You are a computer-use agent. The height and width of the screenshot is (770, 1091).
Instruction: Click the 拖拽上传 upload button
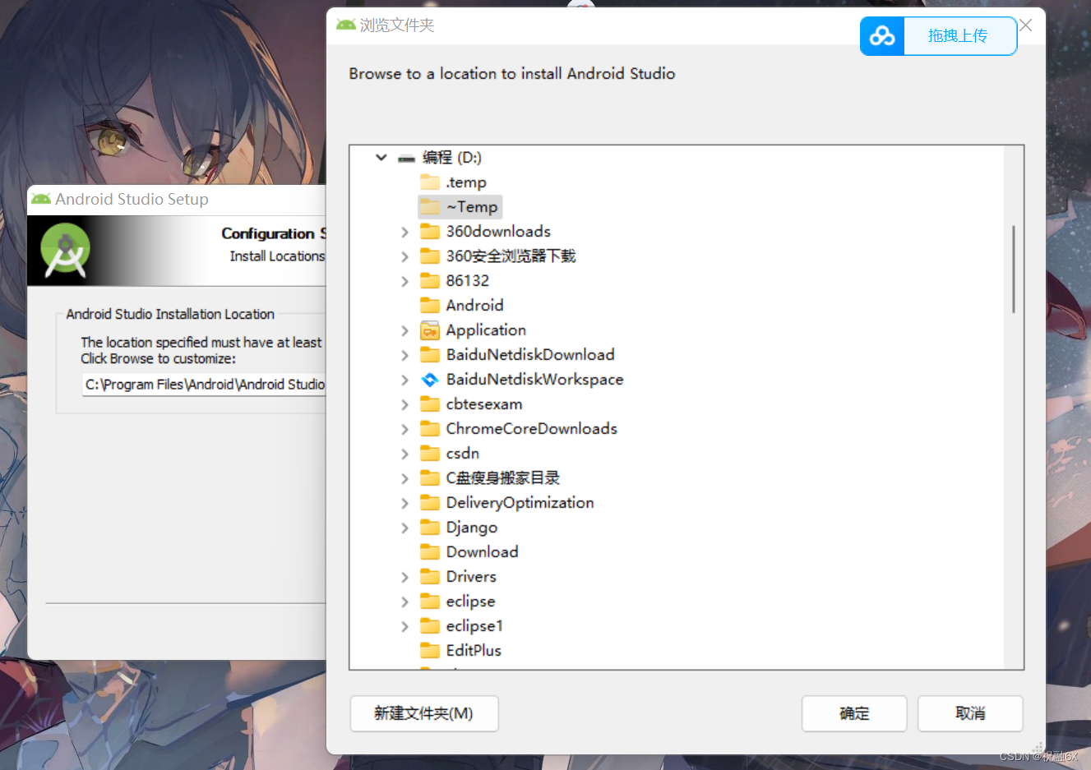coord(958,36)
